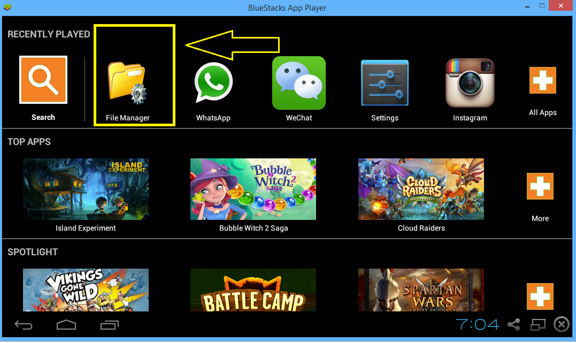The height and width of the screenshot is (343, 576).
Task: Open Battle Camp spotlight thumbnail
Action: coord(253,290)
